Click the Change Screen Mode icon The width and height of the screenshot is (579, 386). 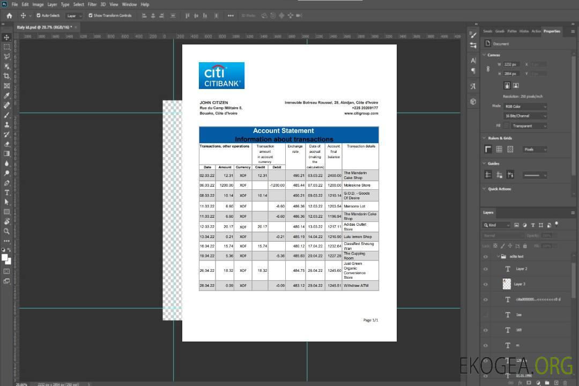pyautogui.click(x=6, y=281)
